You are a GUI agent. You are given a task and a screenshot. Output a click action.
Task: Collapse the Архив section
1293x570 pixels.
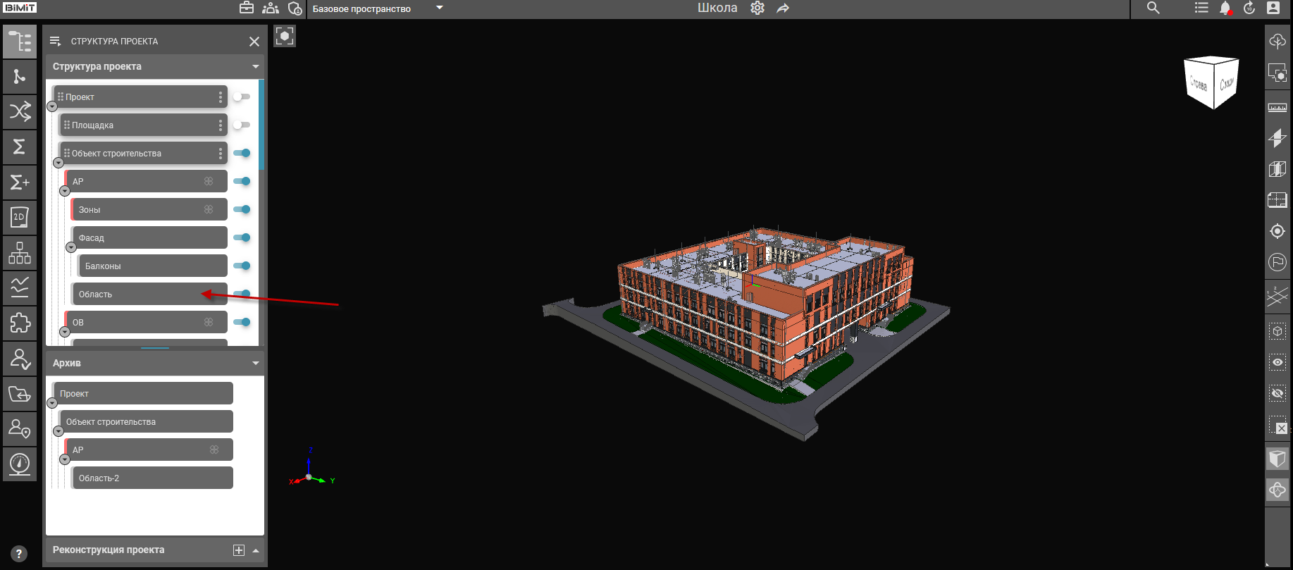click(255, 363)
